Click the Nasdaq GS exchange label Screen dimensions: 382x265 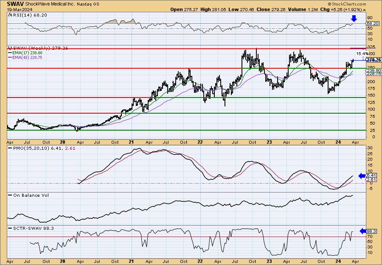tap(87, 4)
